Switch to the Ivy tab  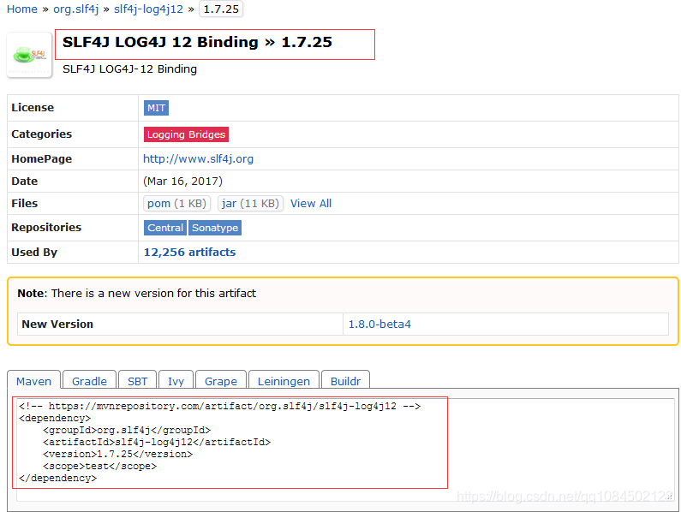(176, 381)
